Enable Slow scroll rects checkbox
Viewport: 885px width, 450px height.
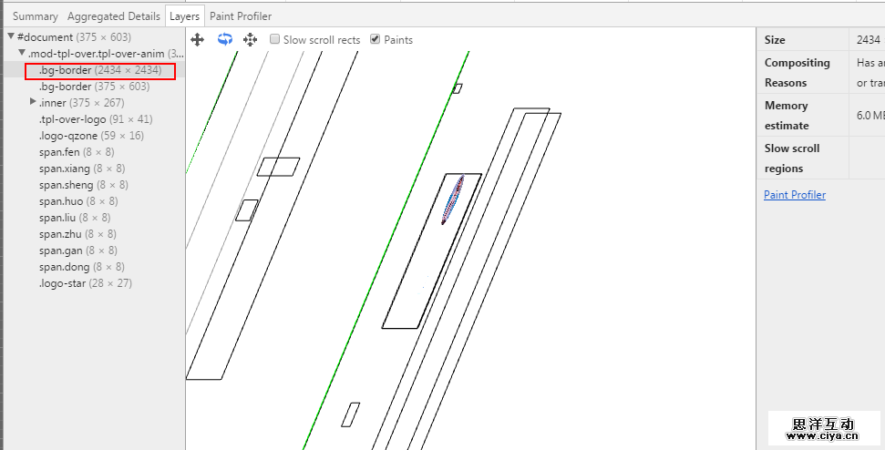(275, 40)
